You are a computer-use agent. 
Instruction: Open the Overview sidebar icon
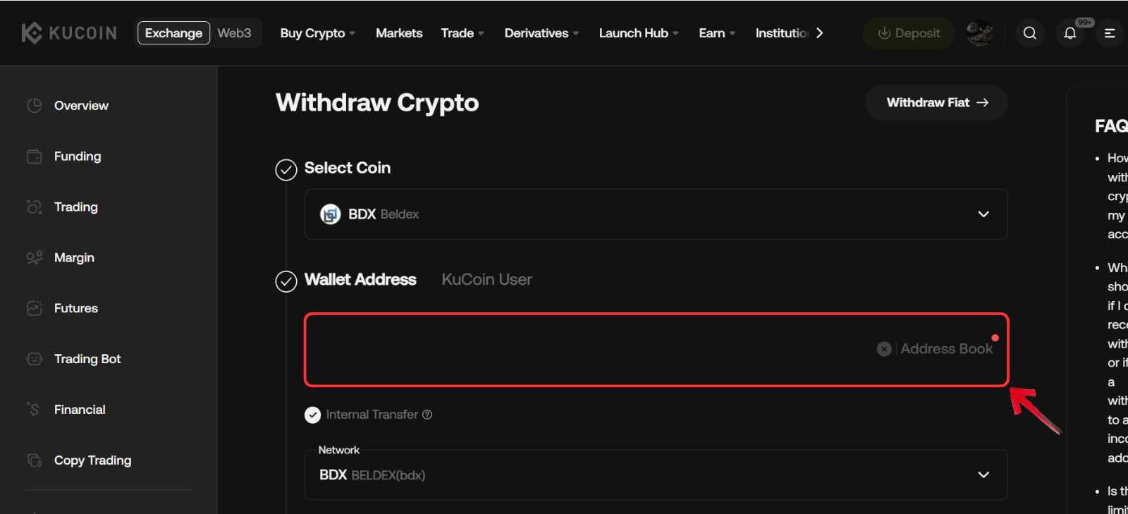coord(34,105)
